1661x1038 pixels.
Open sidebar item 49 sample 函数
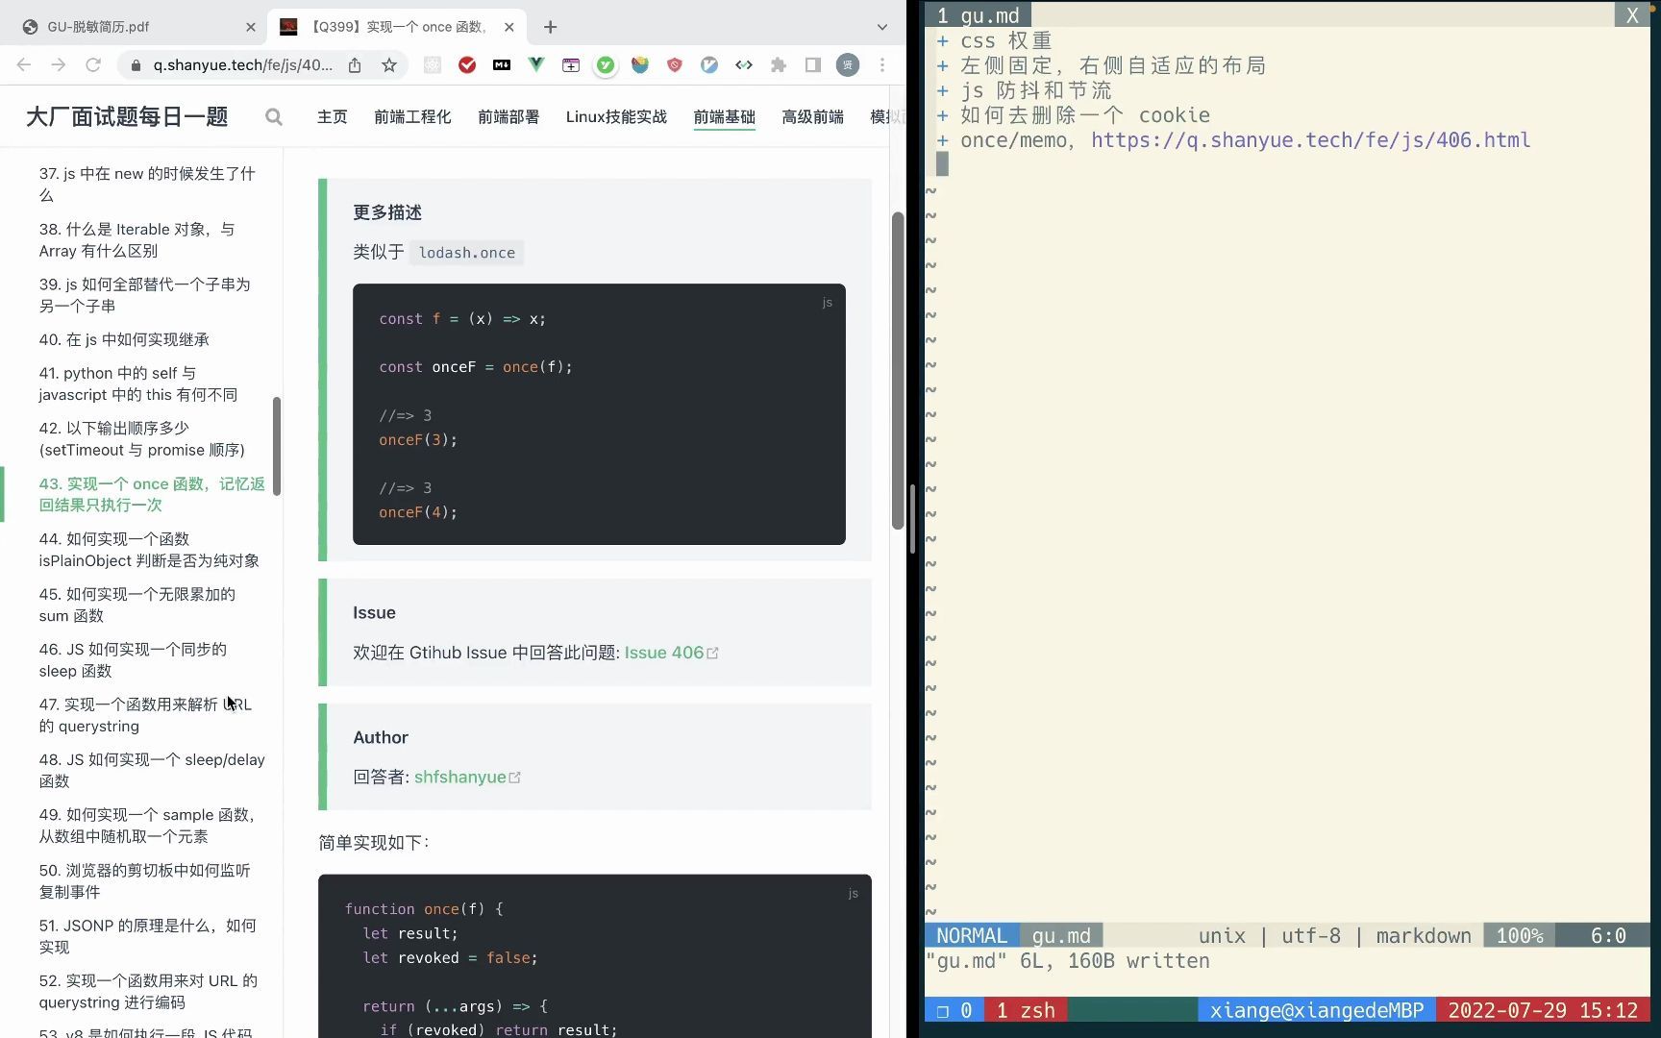pyautogui.click(x=148, y=826)
